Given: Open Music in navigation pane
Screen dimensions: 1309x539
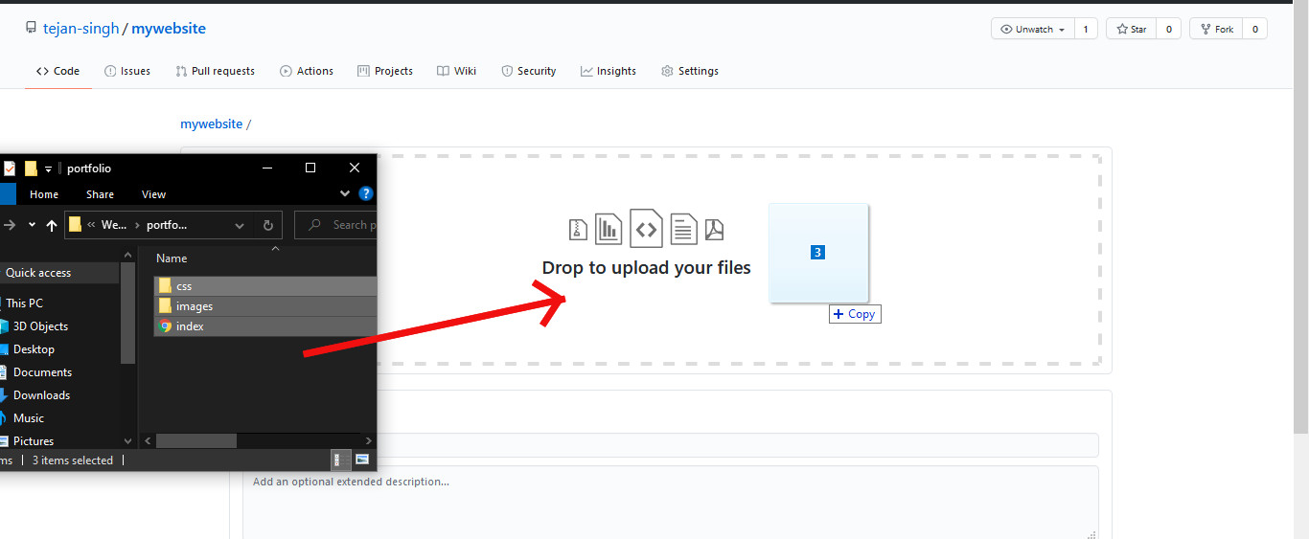Looking at the screenshot, I should coord(29,418).
